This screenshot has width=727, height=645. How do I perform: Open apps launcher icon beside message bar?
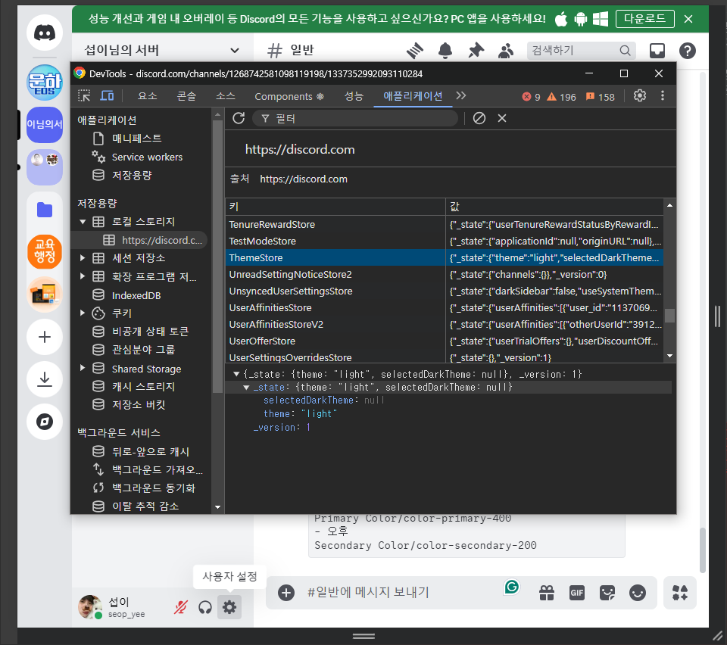(x=680, y=593)
